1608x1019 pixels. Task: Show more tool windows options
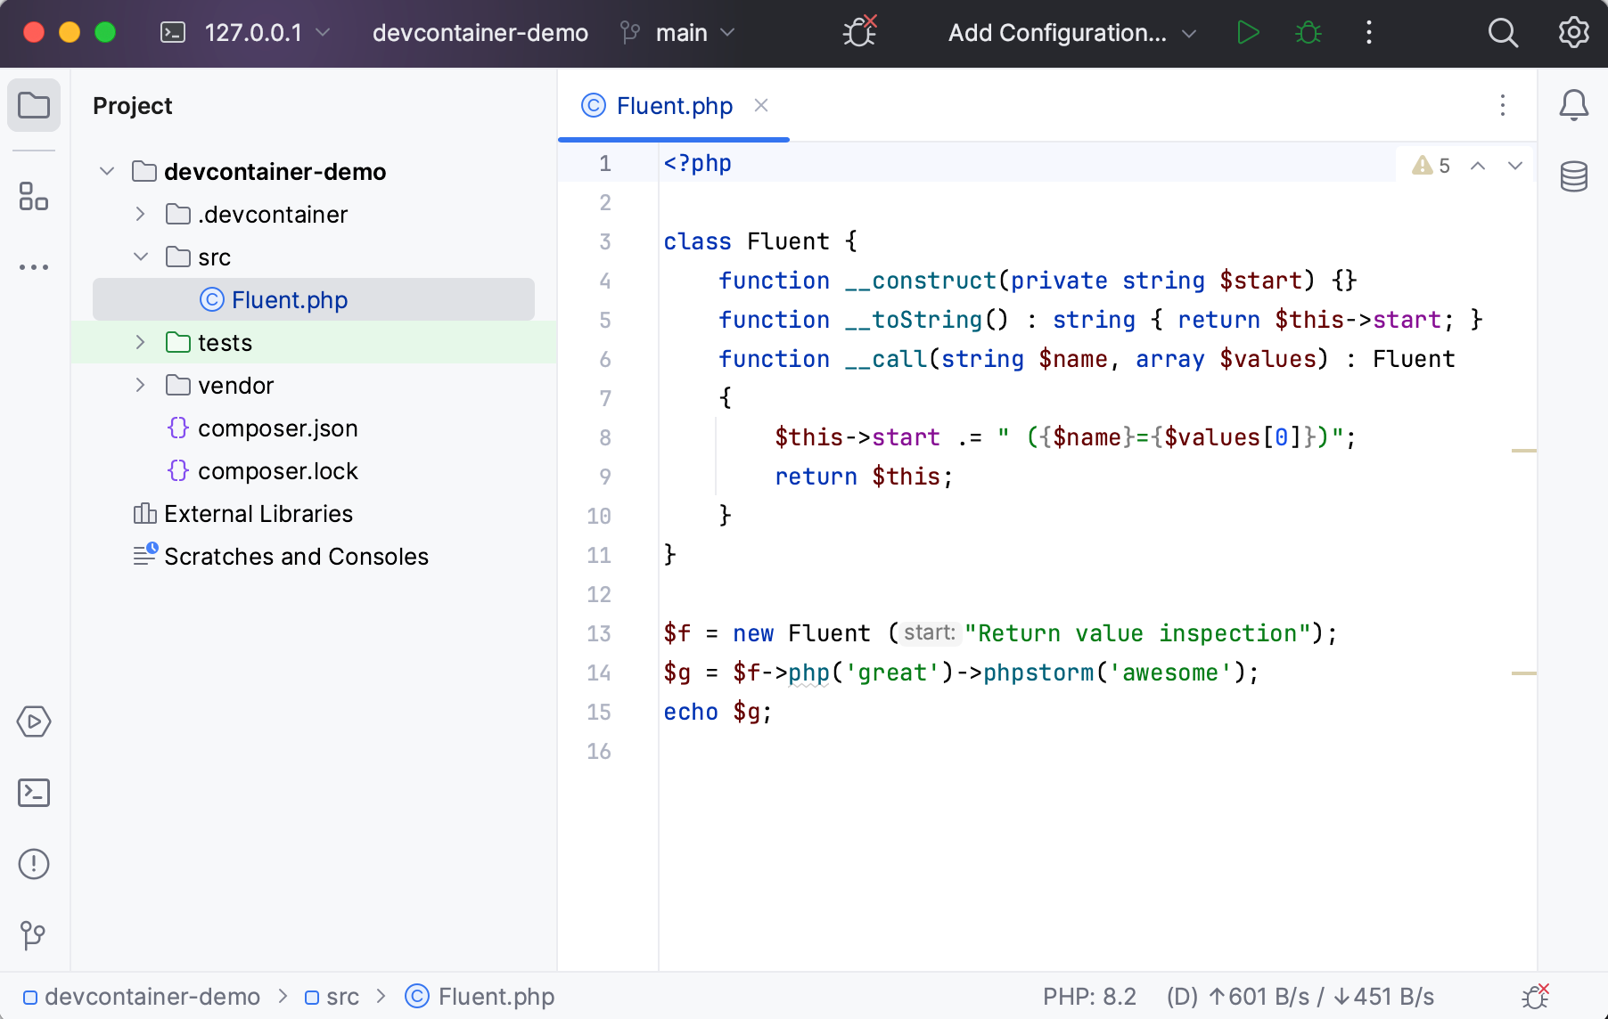click(x=34, y=267)
